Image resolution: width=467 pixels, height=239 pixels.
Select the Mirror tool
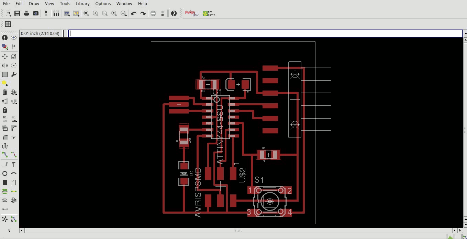coord(5,65)
